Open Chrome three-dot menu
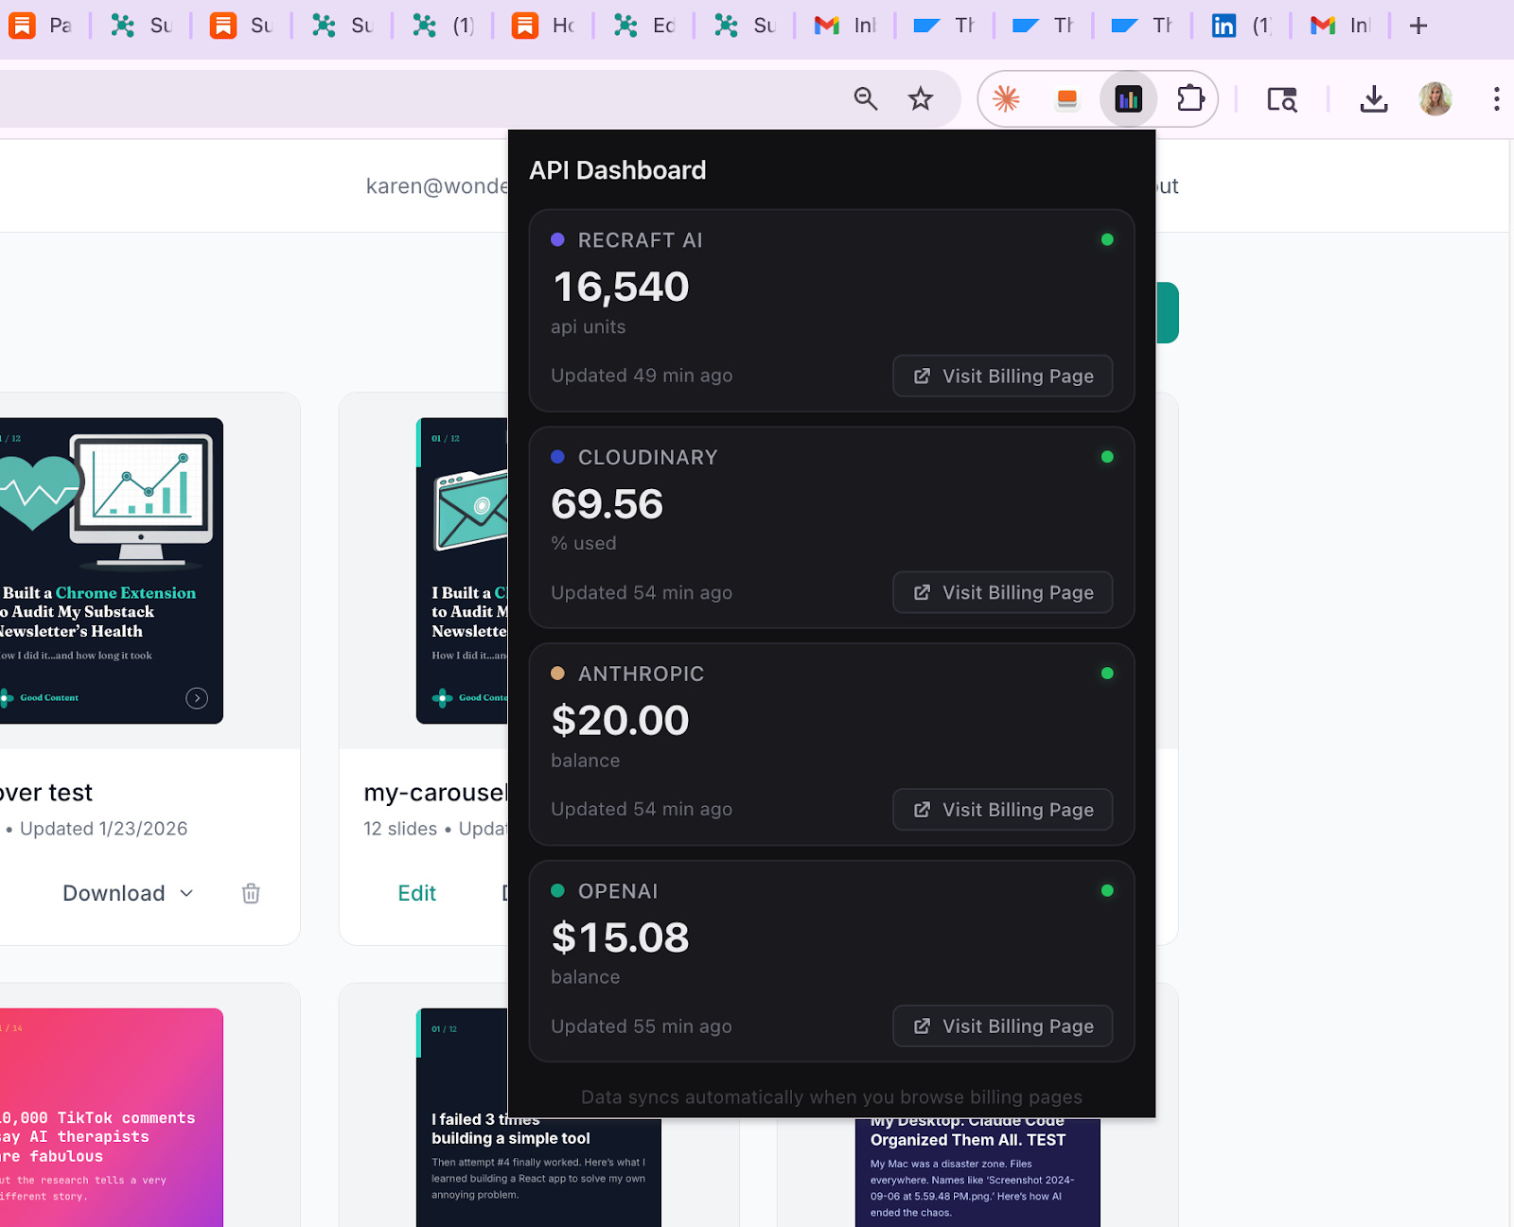The width and height of the screenshot is (1514, 1227). 1496,98
